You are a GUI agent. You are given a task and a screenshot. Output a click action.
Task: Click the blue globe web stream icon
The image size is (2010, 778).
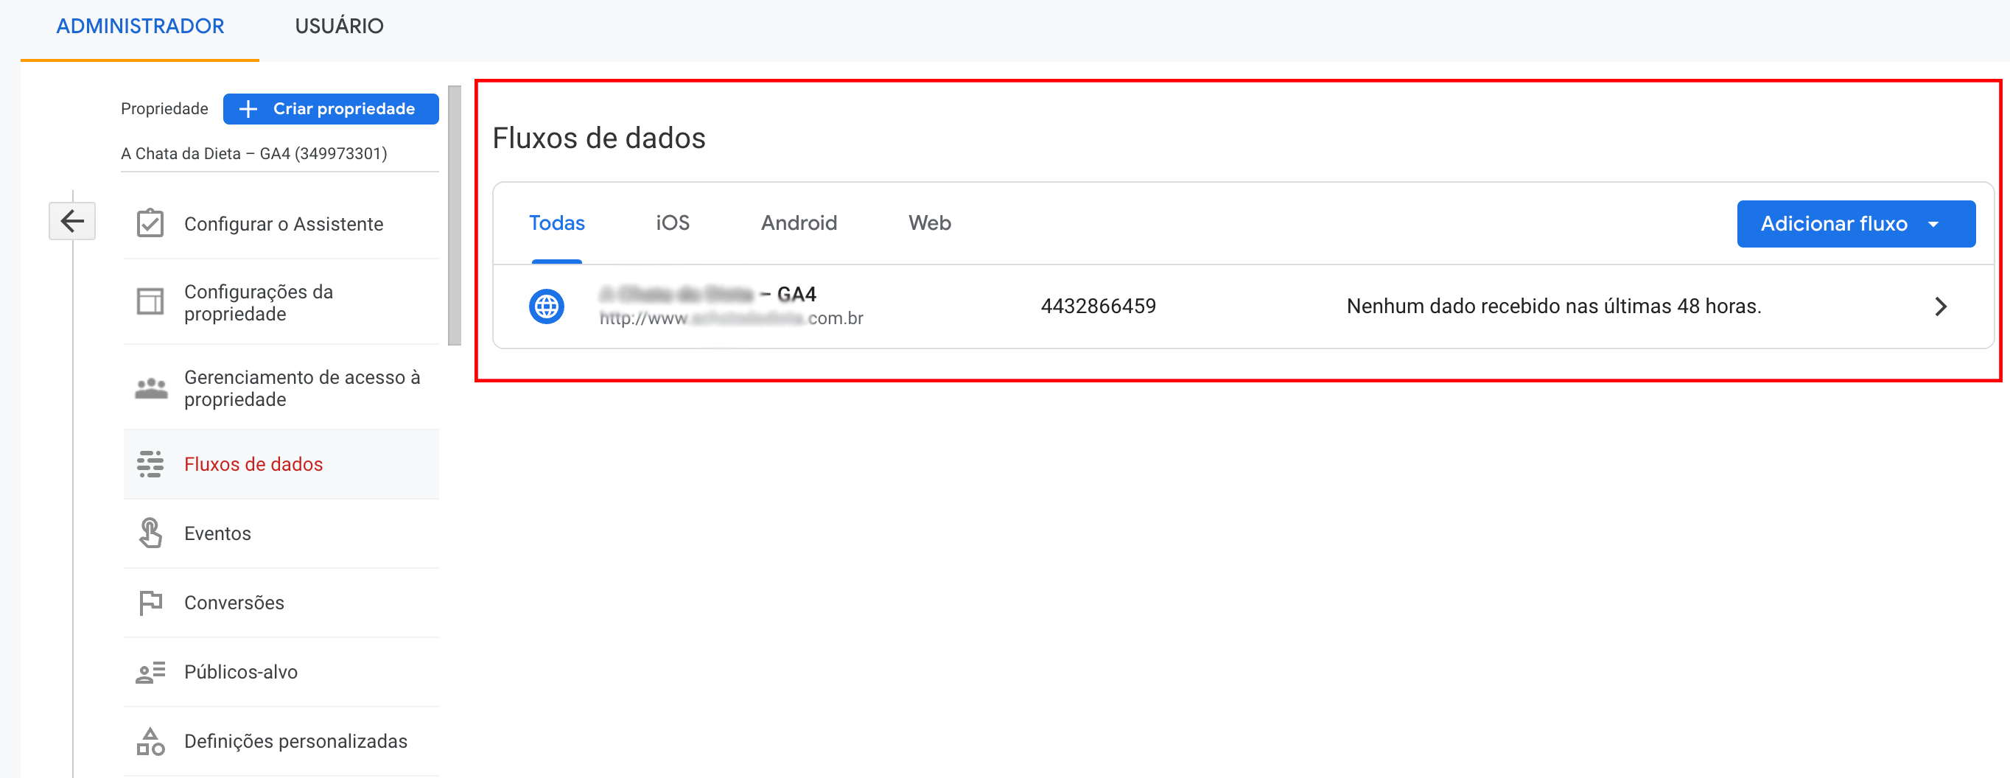click(x=546, y=306)
